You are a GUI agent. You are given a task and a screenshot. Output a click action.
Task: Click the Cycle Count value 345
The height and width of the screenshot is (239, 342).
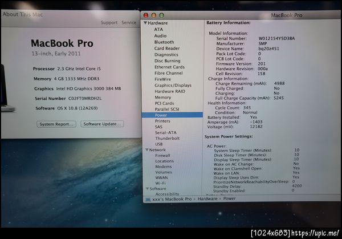tap(247, 108)
